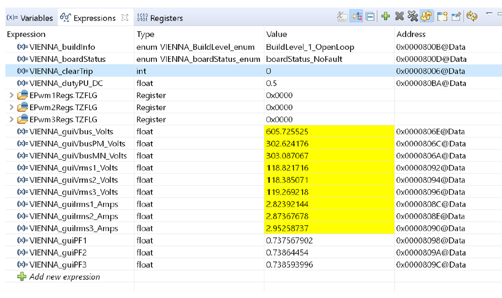Open the view menu via the down chevron
The height and width of the screenshot is (298, 502).
point(488,16)
